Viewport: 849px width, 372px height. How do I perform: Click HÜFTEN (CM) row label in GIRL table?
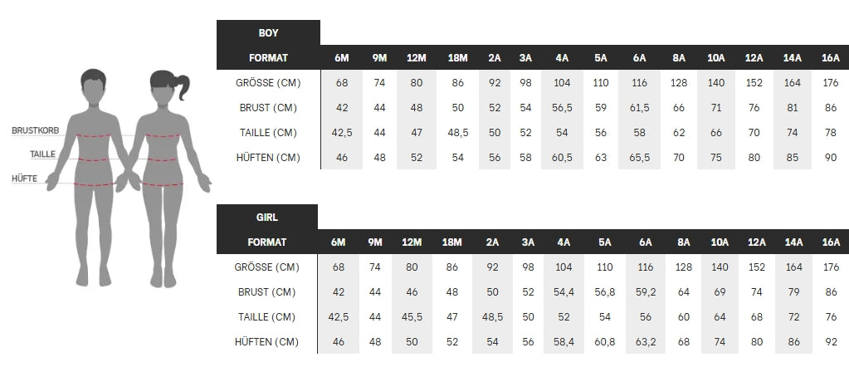267,342
